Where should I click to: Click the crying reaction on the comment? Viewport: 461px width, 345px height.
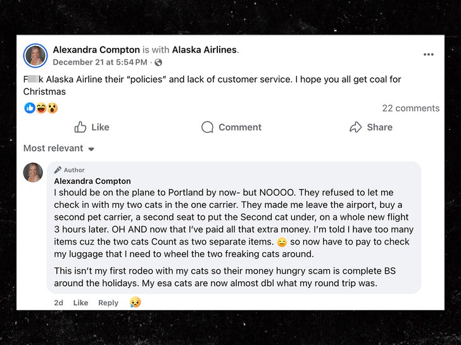(135, 303)
